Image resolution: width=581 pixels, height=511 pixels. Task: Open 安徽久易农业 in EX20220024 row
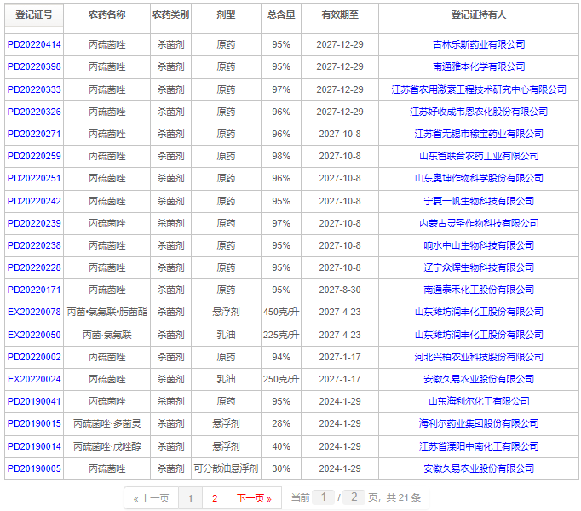[x=479, y=379]
